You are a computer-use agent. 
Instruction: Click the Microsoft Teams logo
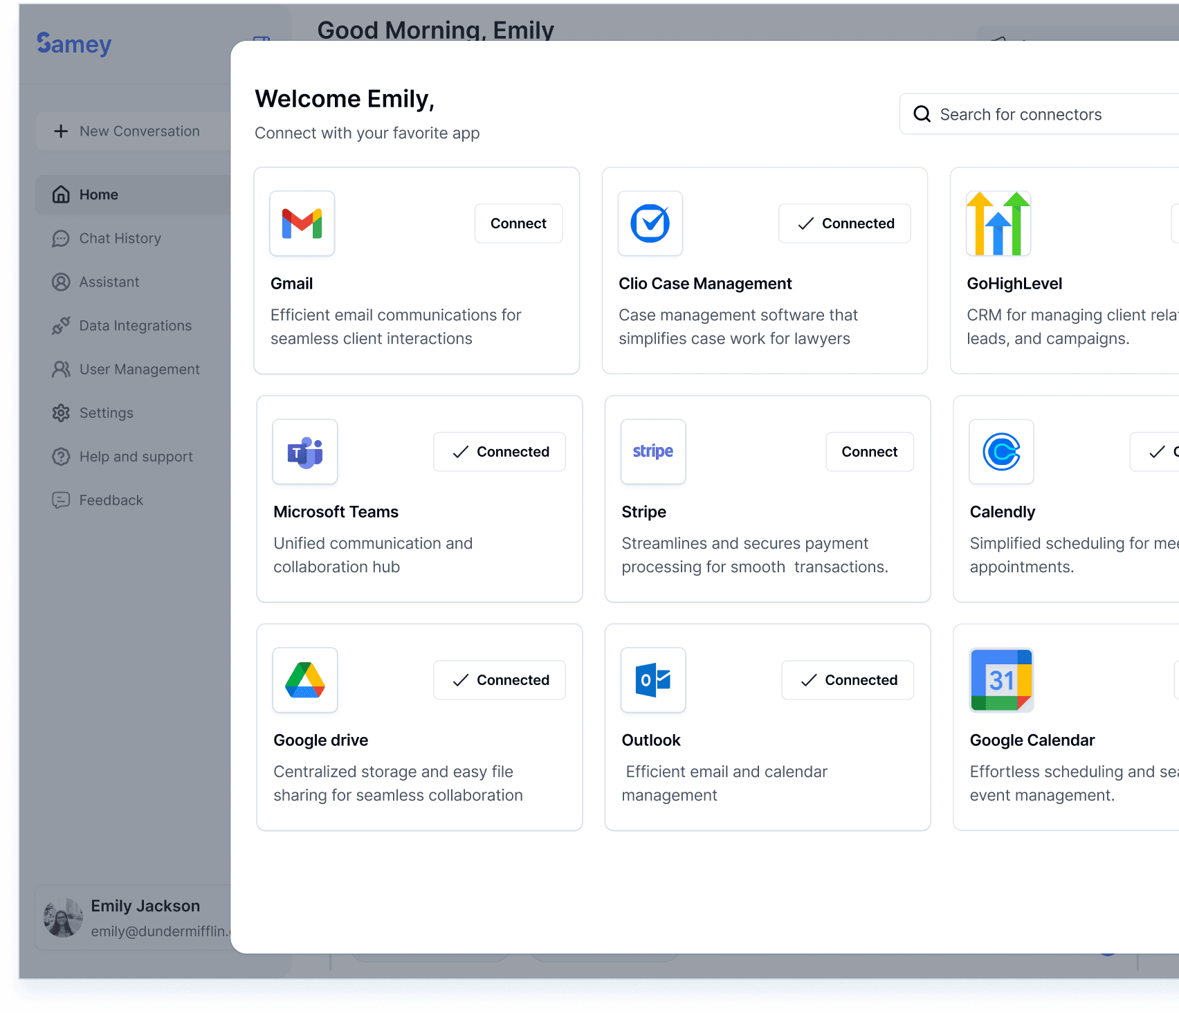[305, 452]
